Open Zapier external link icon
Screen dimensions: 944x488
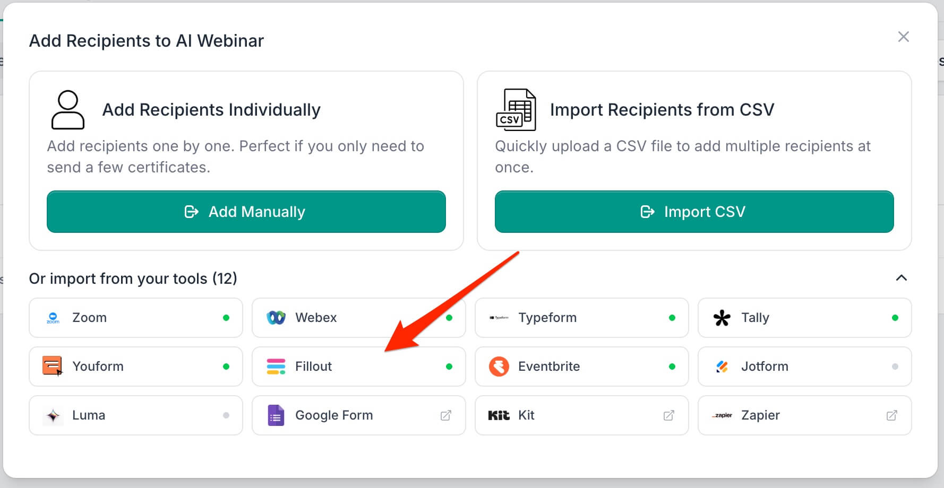(892, 415)
